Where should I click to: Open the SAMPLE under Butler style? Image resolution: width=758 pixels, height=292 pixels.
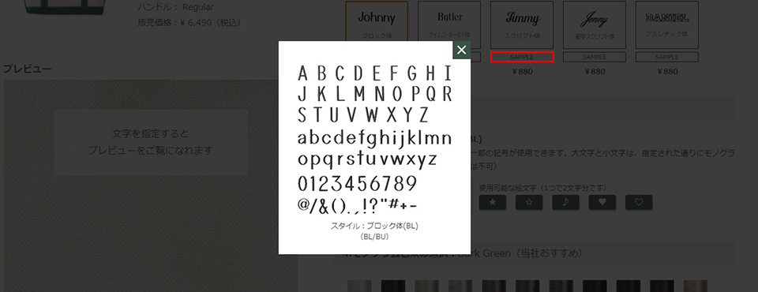click(475, 57)
